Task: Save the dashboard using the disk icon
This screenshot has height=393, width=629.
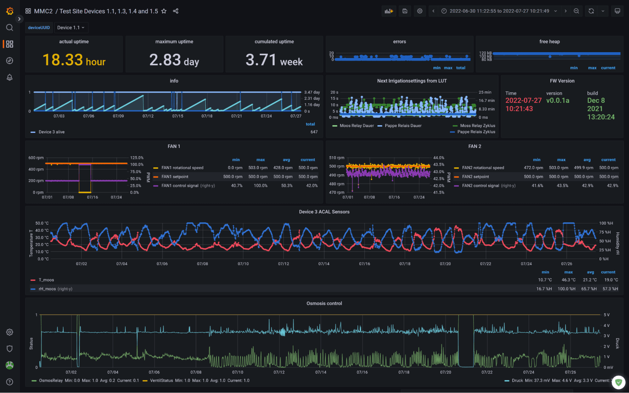Action: (405, 11)
